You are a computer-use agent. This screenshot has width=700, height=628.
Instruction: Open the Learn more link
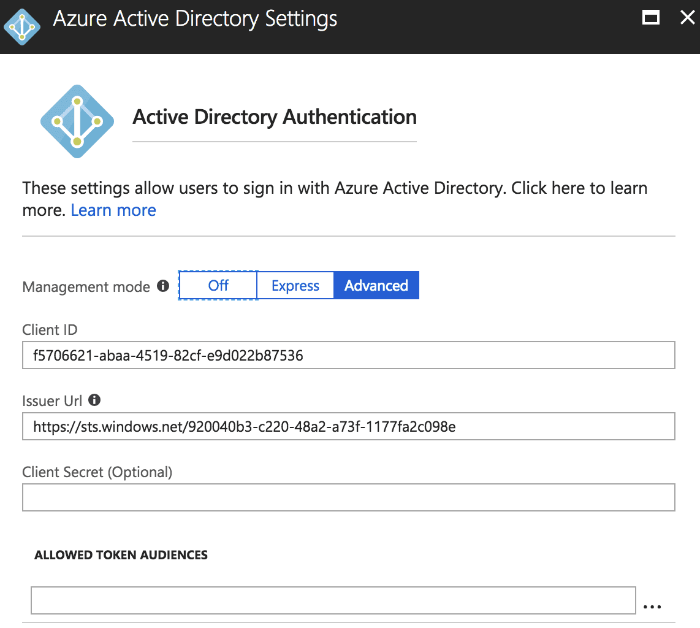[113, 210]
